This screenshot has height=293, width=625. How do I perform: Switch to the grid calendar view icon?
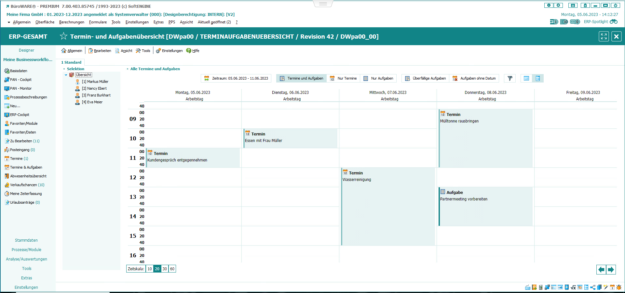526,78
